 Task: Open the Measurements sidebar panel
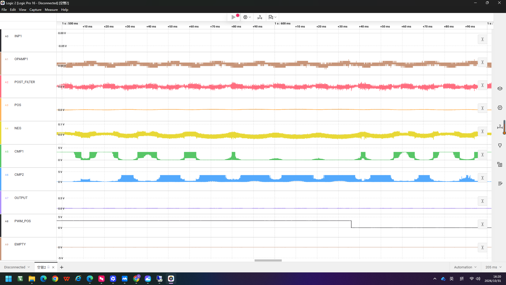pyautogui.click(x=500, y=127)
